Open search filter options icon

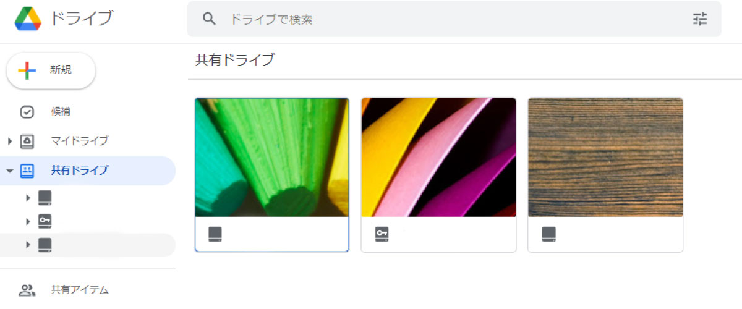click(x=699, y=19)
